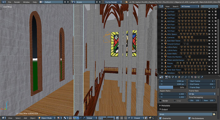
Task: Switch to Material properties tab
Action: pos(192,77)
